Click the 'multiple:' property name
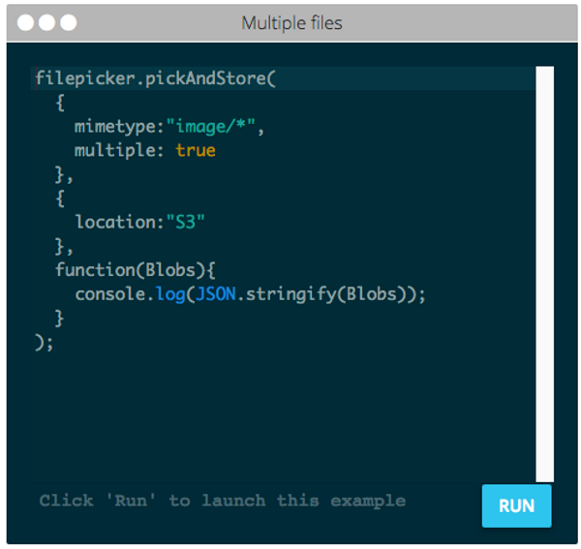The height and width of the screenshot is (549, 581). tap(119, 151)
